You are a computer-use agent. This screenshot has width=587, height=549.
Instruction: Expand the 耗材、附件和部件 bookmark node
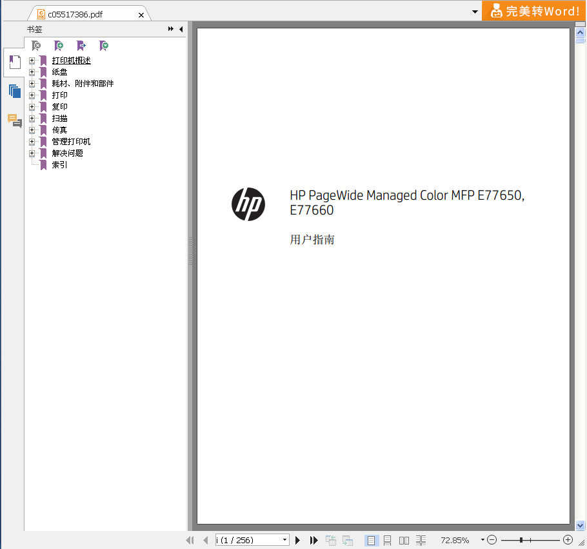[32, 83]
